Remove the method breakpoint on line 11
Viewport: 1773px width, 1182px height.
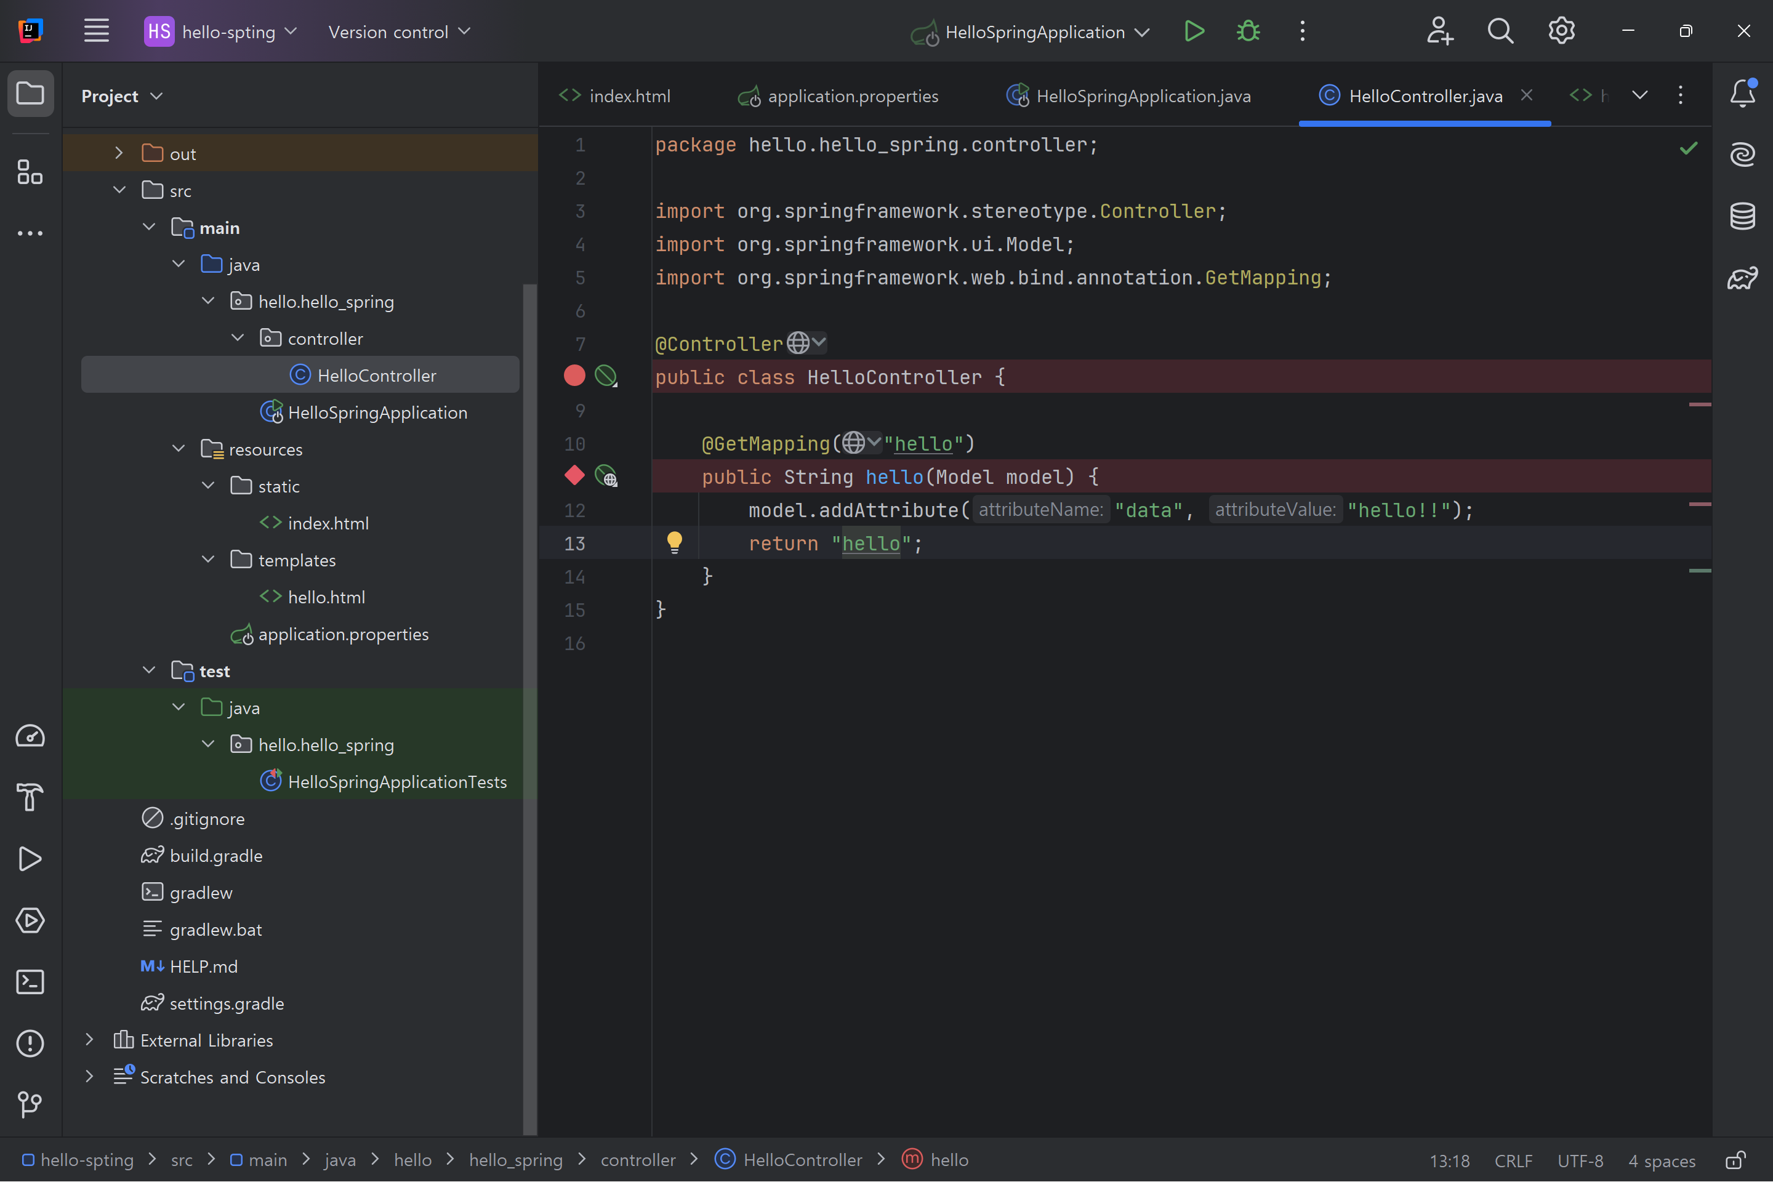point(574,475)
